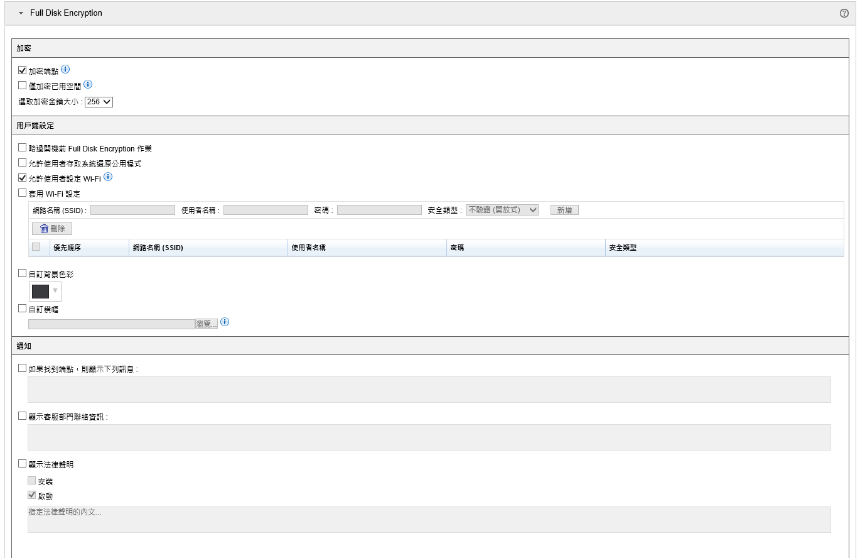
Task: Check the 套用 Wi-Fi 設定 checkbox
Action: tap(23, 193)
